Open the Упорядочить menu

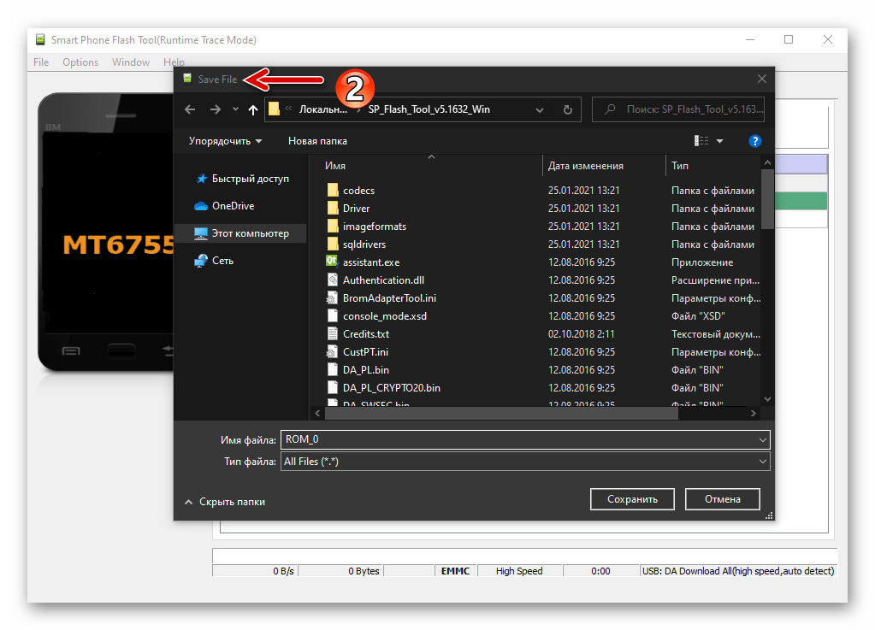[225, 141]
